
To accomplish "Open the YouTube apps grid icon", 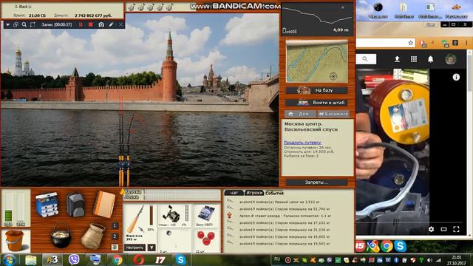I will click(414, 59).
